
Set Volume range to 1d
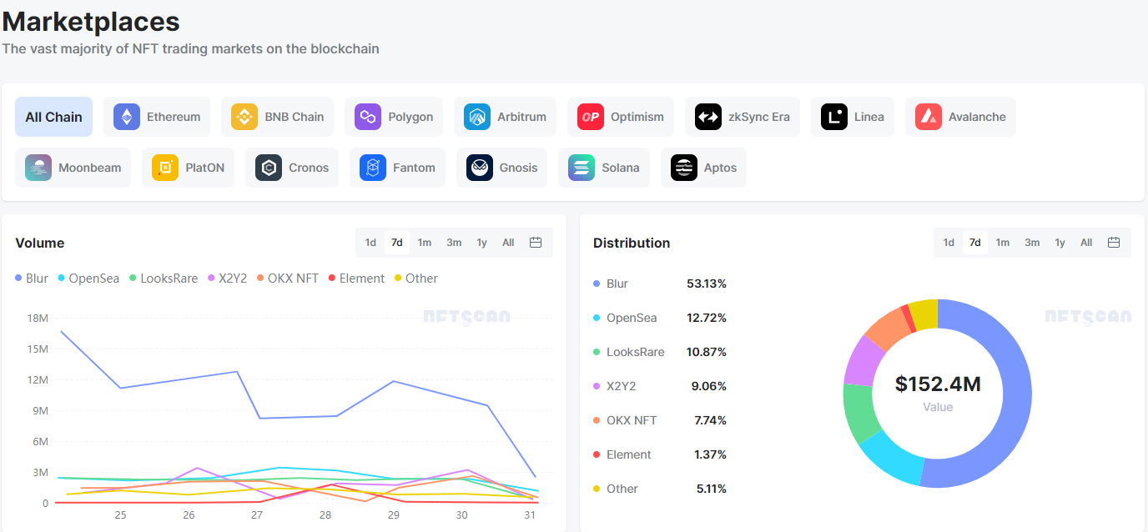[x=370, y=243]
